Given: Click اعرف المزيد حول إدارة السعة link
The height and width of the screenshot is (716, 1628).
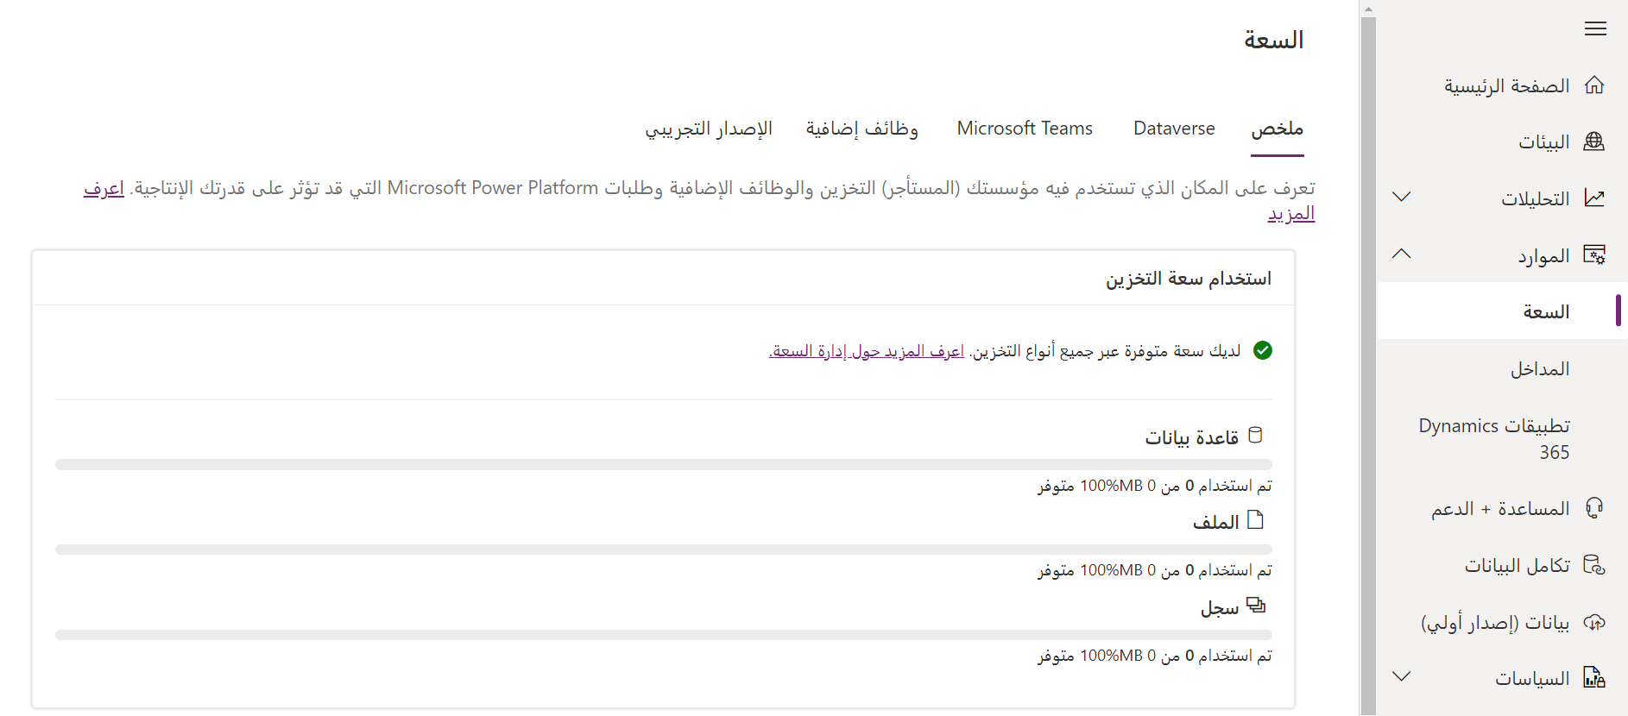Looking at the screenshot, I should [867, 351].
